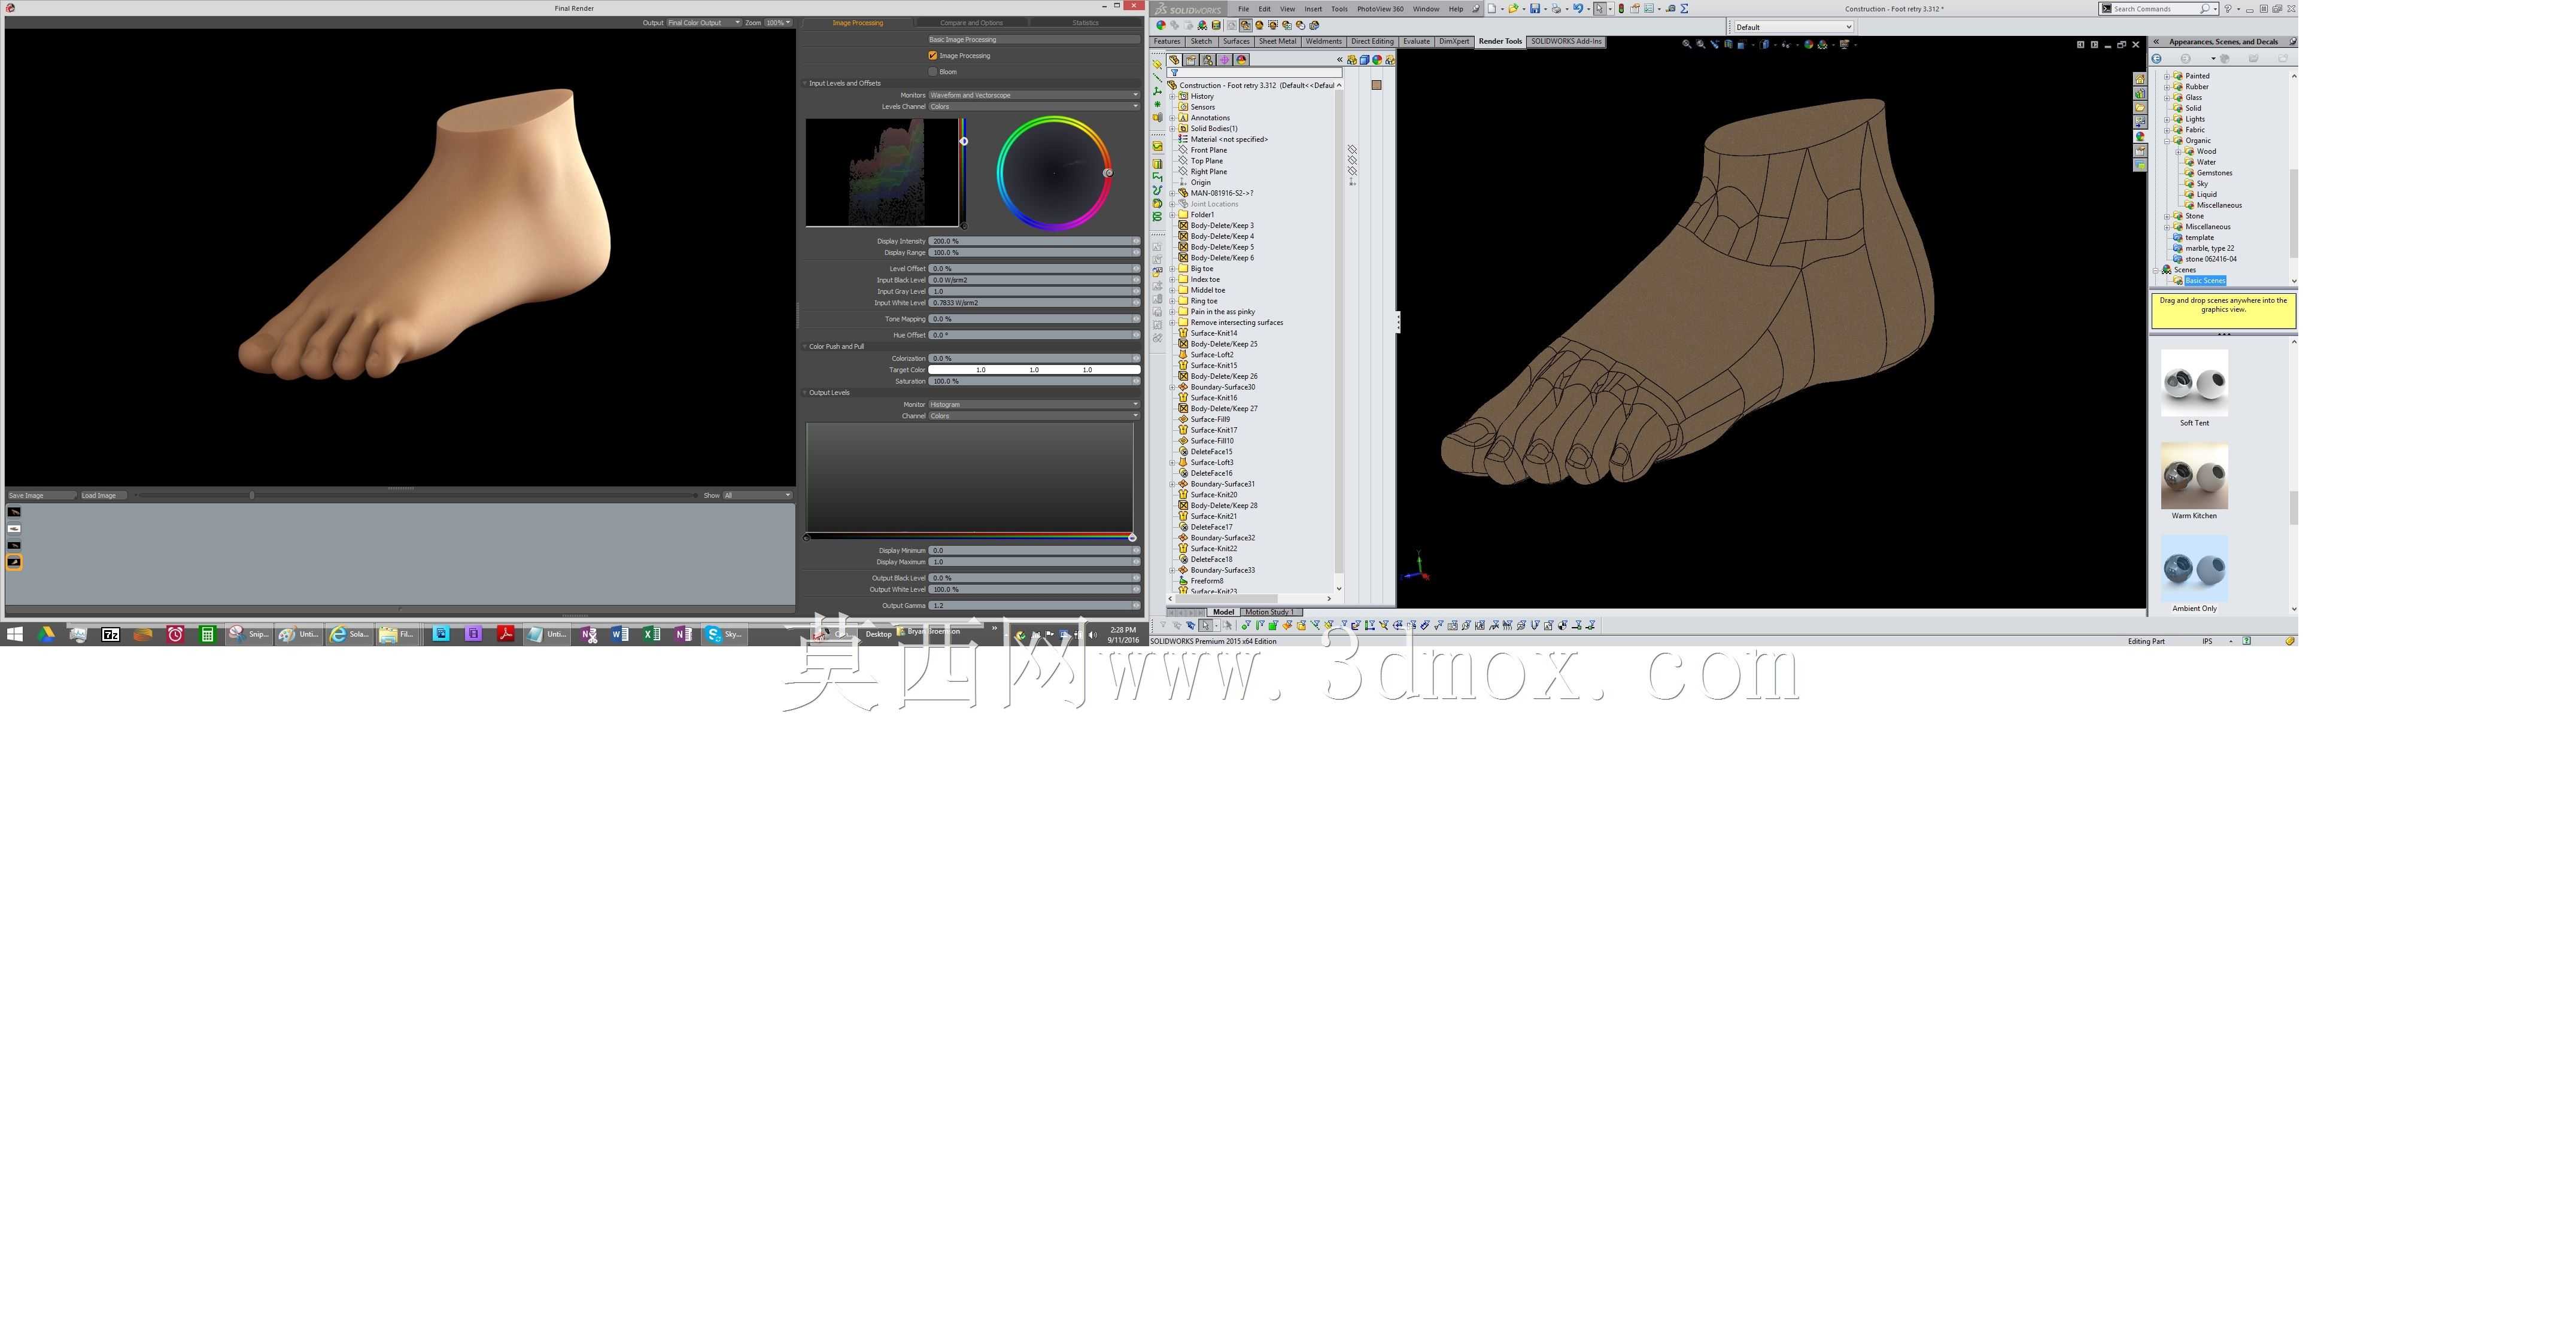Viewport: 2576px width, 1326px height.
Task: Click the filter funnel in feature tree
Action: click(x=1175, y=73)
